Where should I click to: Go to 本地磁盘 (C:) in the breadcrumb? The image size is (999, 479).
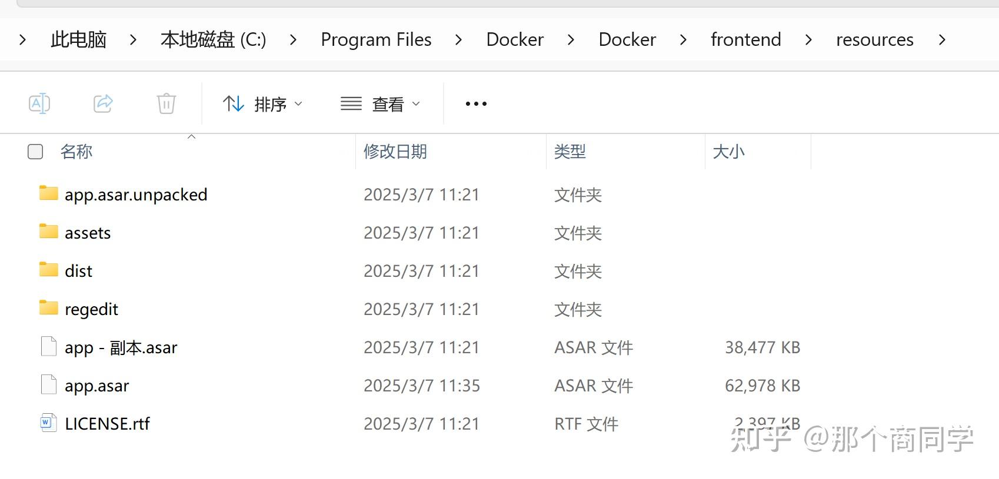pyautogui.click(x=213, y=39)
